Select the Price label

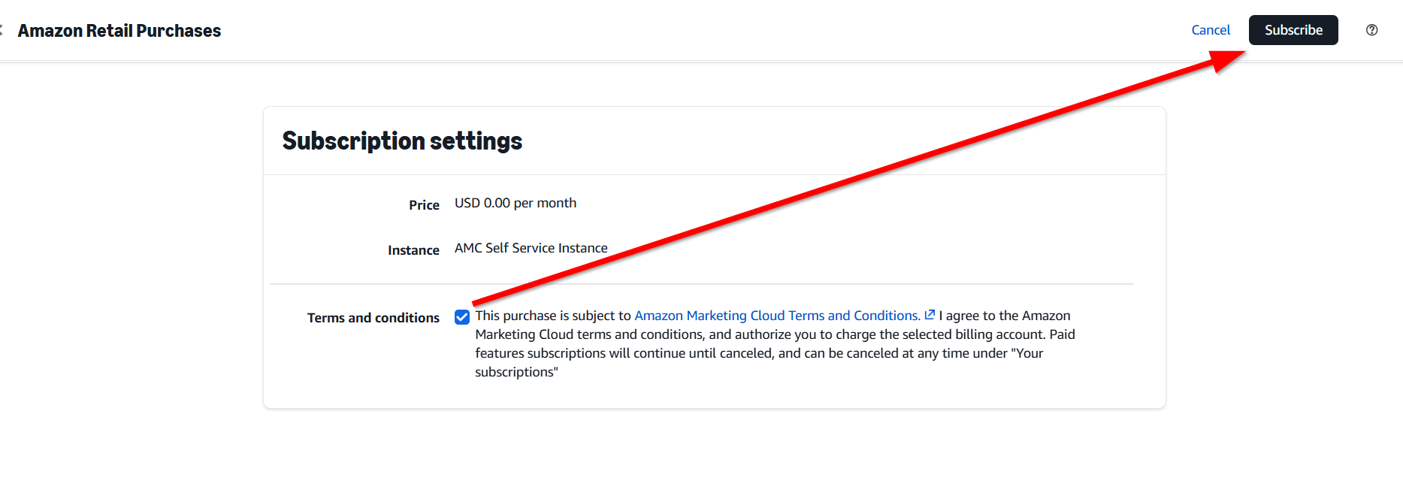coord(424,205)
